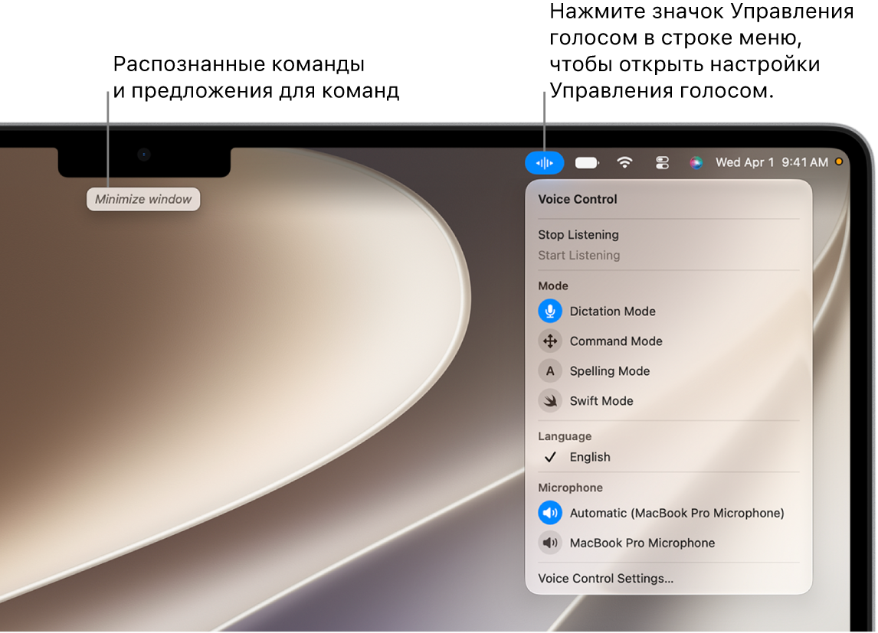878x633 pixels.
Task: Click the Automatic microphone speaker icon
Action: tap(550, 513)
